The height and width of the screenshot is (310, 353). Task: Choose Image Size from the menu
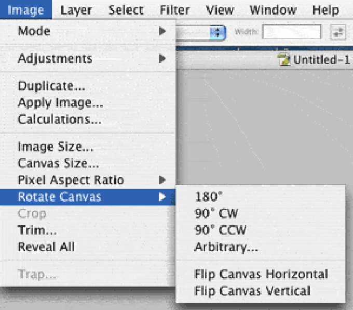click(56, 147)
